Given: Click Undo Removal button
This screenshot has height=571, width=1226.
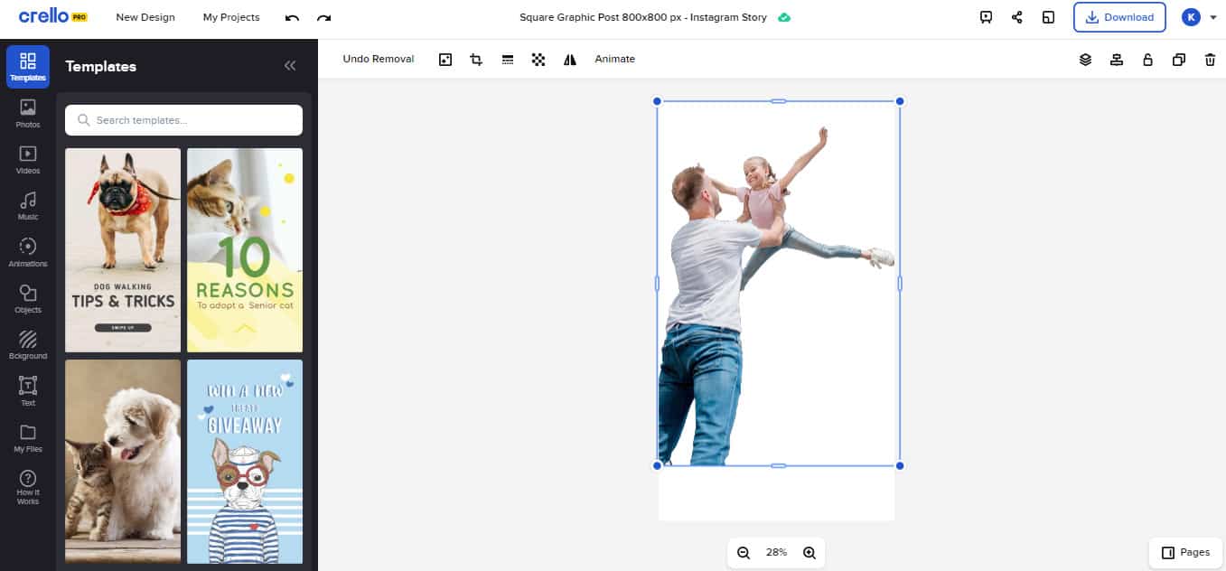Looking at the screenshot, I should [x=378, y=60].
